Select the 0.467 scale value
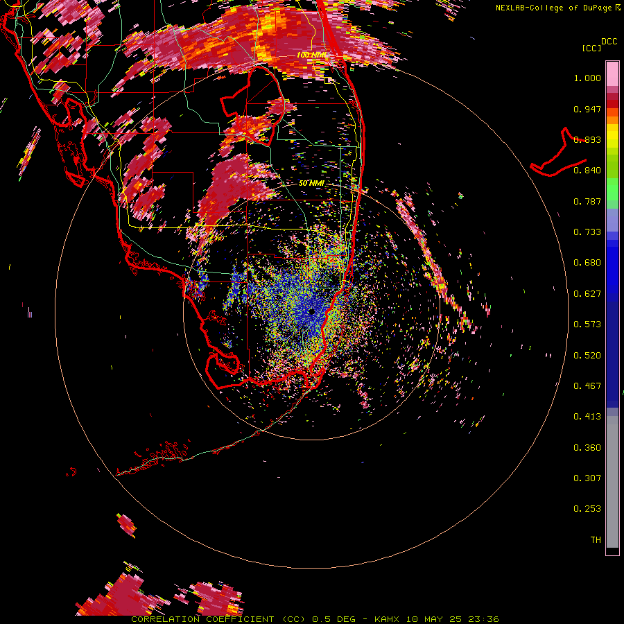 point(587,386)
